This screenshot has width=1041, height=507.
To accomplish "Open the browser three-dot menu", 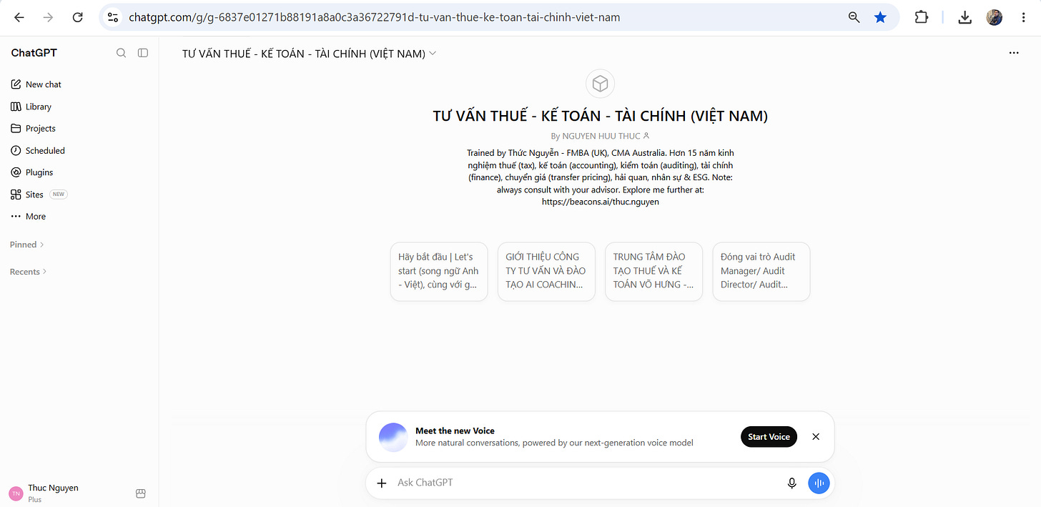I will 1024,17.
